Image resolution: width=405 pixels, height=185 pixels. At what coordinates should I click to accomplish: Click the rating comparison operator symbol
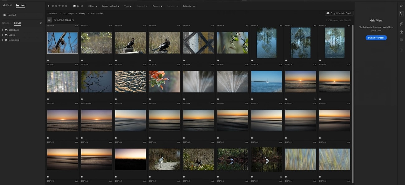pyautogui.click(x=49, y=6)
